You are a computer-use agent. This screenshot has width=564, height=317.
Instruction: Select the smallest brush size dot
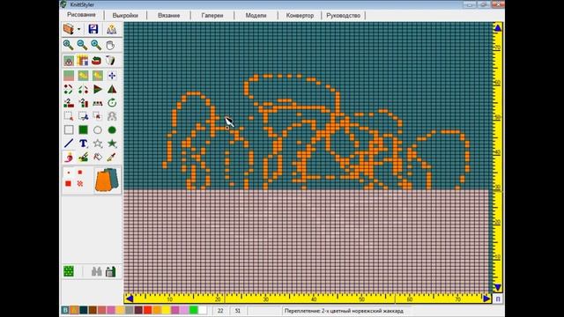[x=69, y=173]
